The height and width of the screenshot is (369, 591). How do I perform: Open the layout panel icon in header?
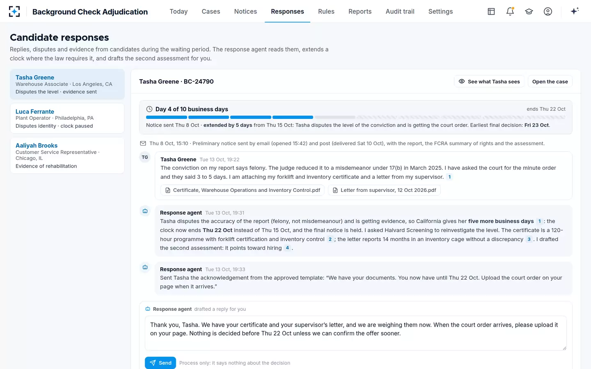pyautogui.click(x=491, y=11)
